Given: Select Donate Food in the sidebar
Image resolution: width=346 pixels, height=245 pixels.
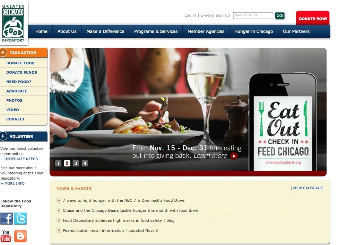Looking at the screenshot, I should click(20, 63).
